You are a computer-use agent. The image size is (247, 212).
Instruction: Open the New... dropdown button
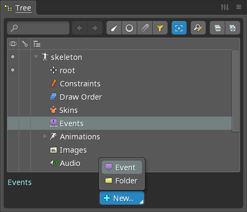coord(122,198)
